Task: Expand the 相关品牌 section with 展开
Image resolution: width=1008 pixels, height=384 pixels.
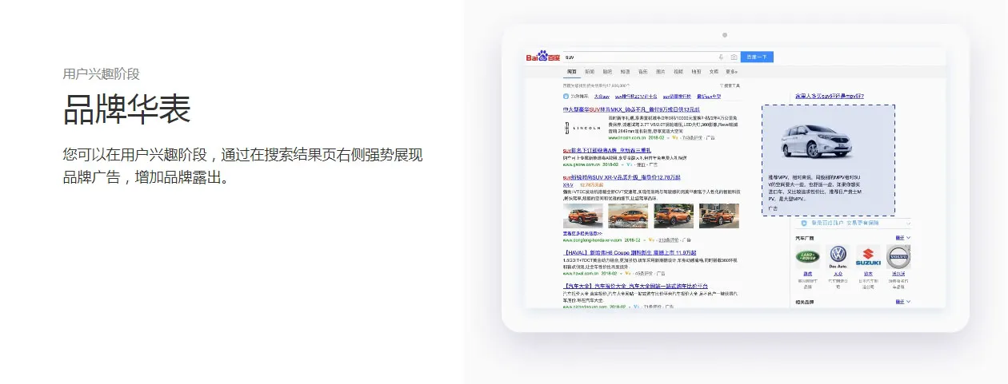Action: pyautogui.click(x=902, y=302)
